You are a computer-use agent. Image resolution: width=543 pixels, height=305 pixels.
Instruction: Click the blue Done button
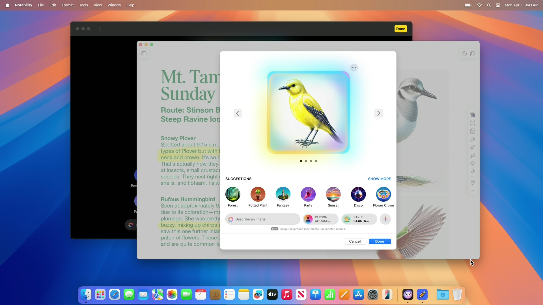coord(380,241)
